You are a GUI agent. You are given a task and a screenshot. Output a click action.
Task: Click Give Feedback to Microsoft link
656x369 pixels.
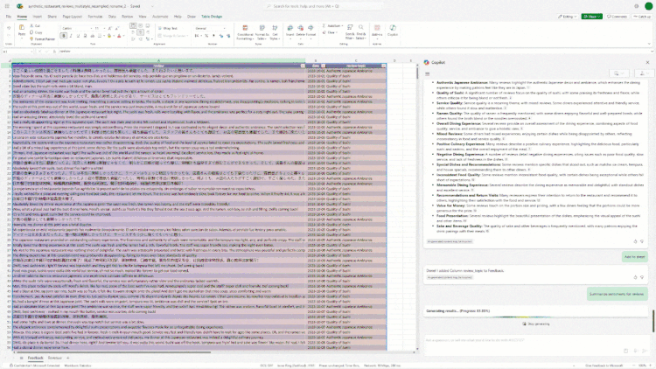pos(604,366)
